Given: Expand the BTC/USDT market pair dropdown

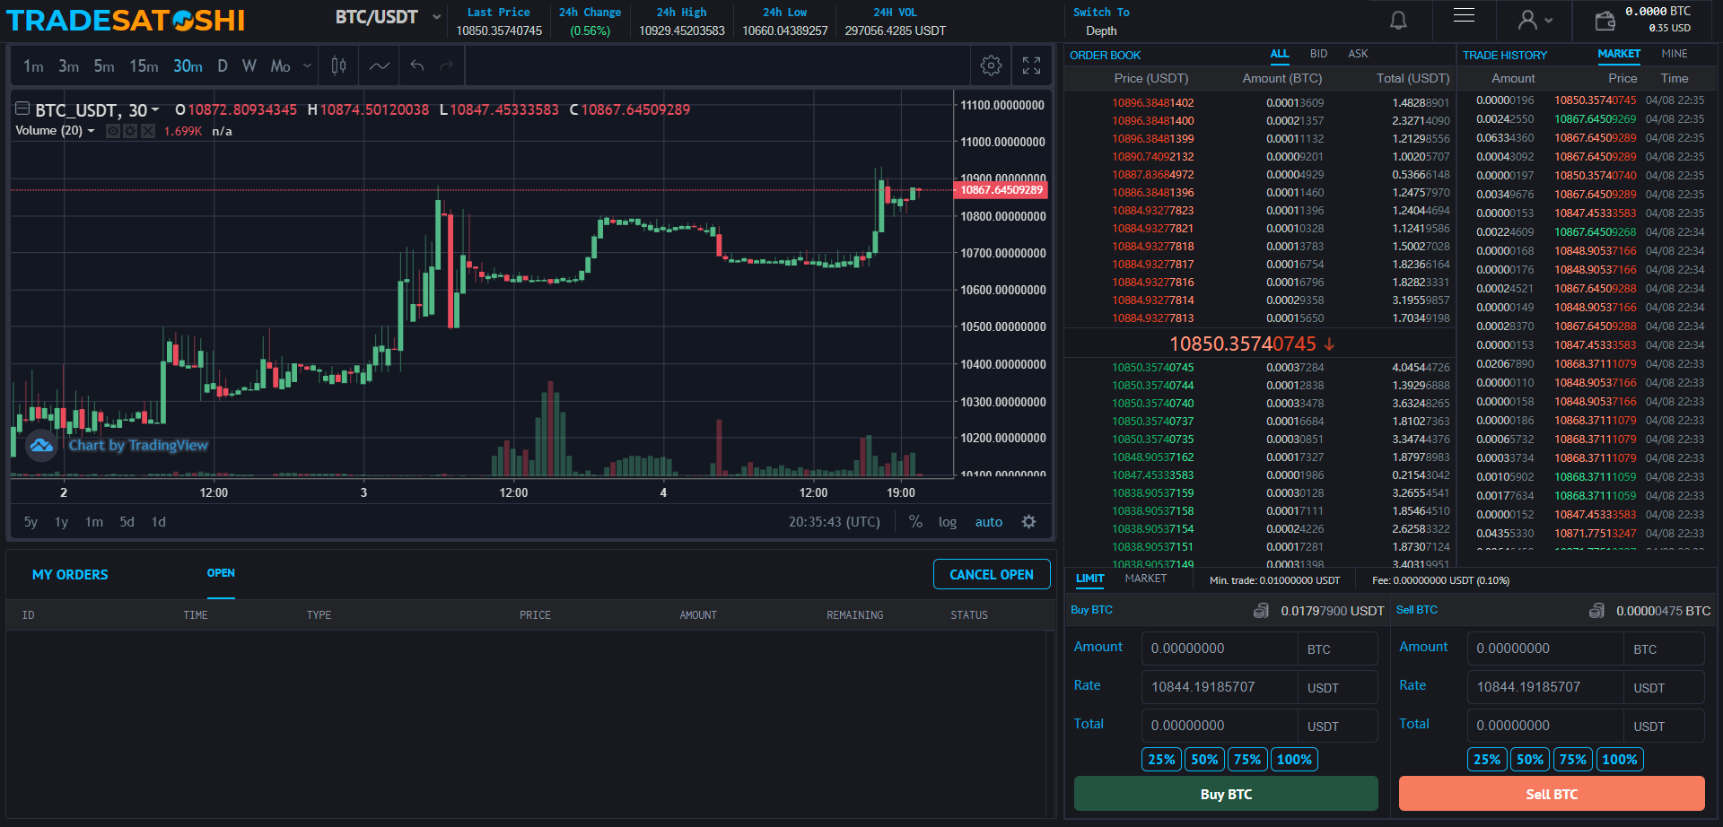Looking at the screenshot, I should 437,17.
